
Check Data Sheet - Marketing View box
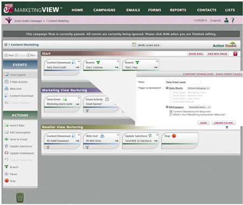coord(171,92)
